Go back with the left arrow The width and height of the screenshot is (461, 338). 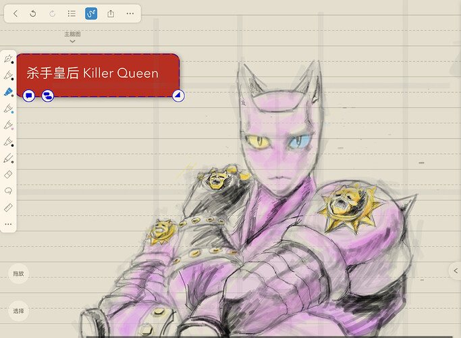pyautogui.click(x=16, y=14)
